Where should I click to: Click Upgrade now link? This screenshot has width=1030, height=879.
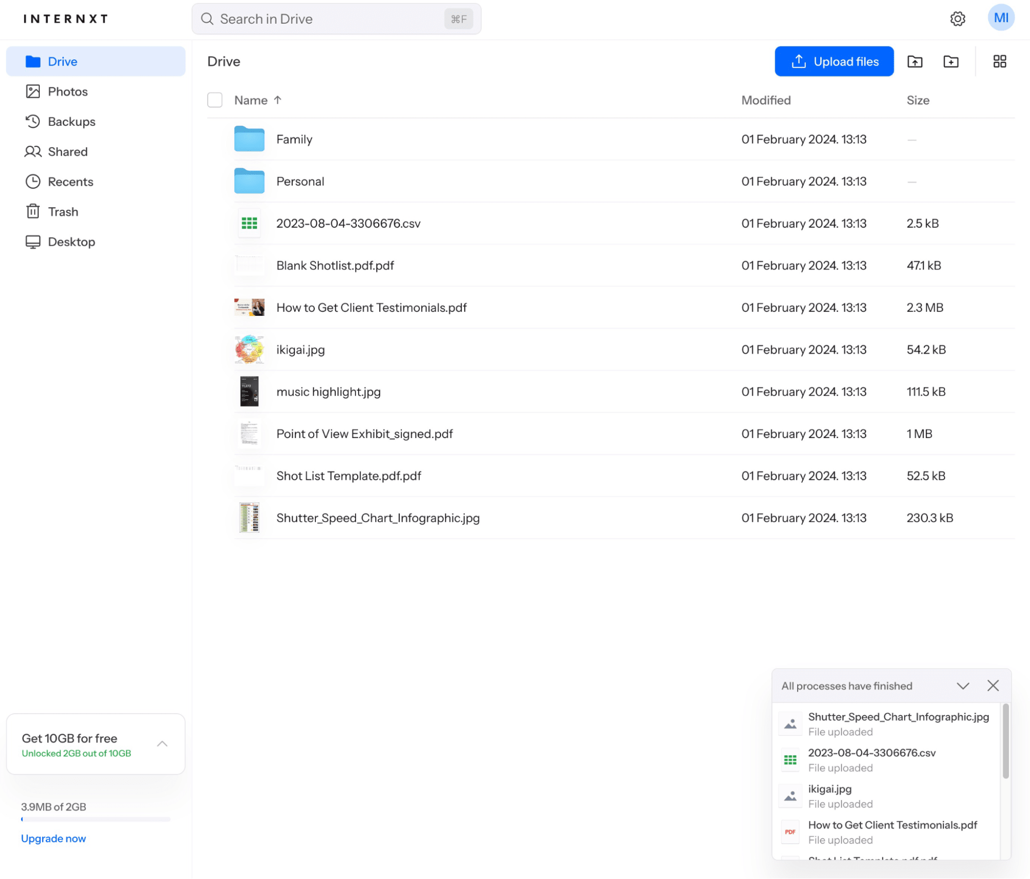click(53, 838)
